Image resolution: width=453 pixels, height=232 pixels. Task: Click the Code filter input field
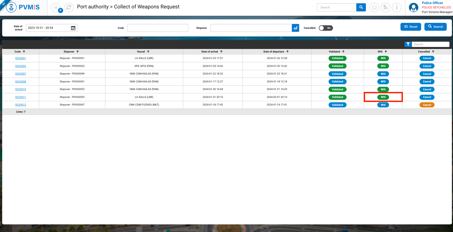tap(158, 28)
